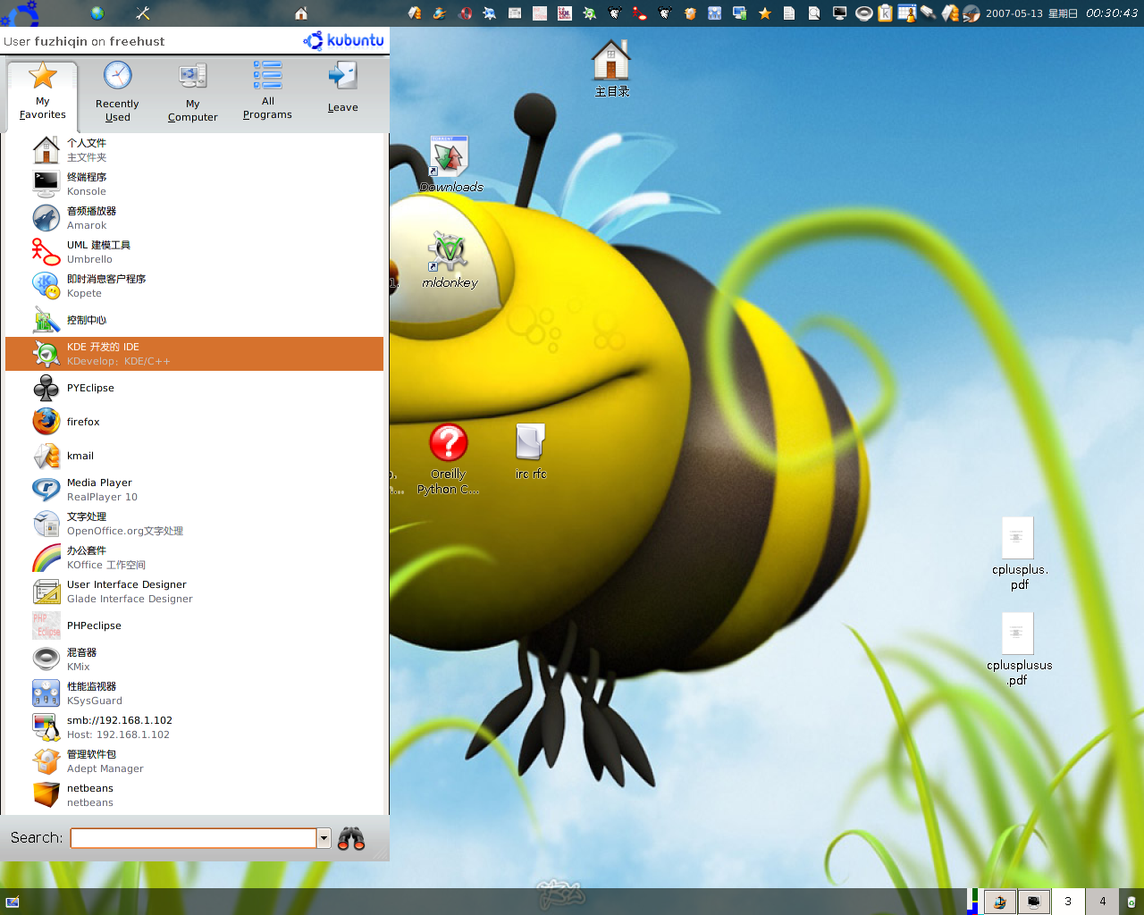Open cplusplus.pdf on the desktop
The width and height of the screenshot is (1144, 915).
(1019, 554)
